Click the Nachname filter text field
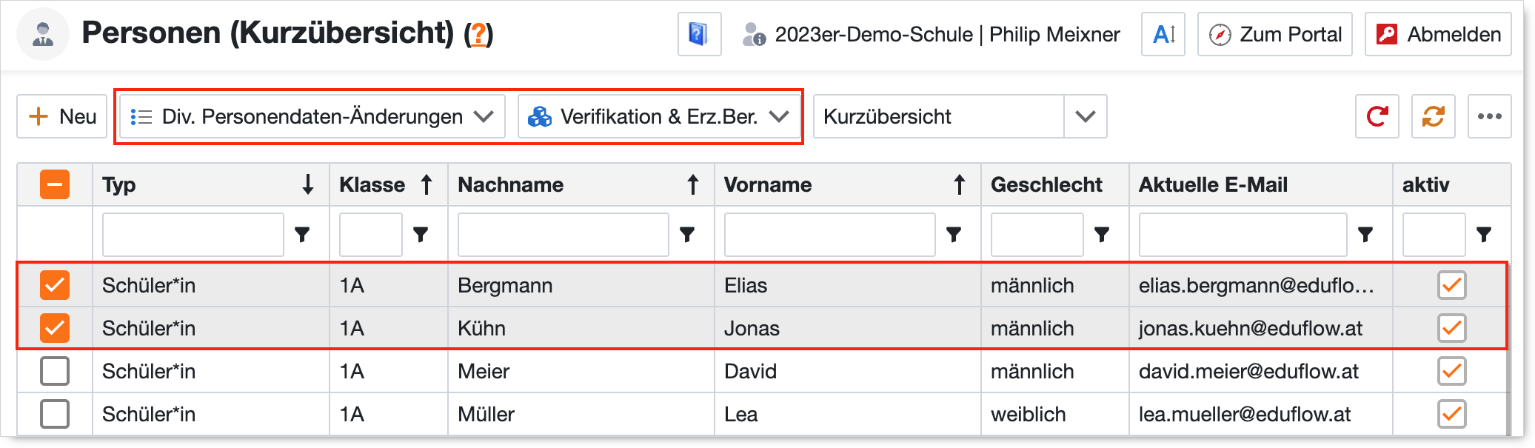The width and height of the screenshot is (1535, 448). point(563,235)
